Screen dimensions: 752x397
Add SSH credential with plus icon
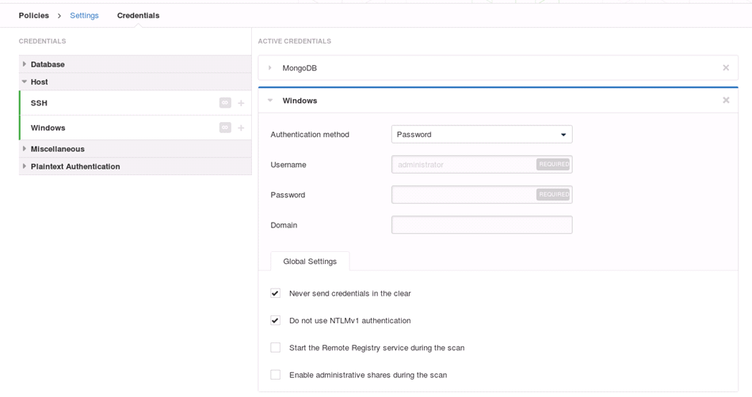tap(241, 103)
